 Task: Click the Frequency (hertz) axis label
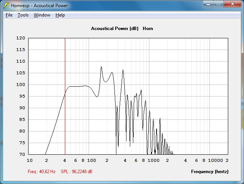click(x=210, y=172)
